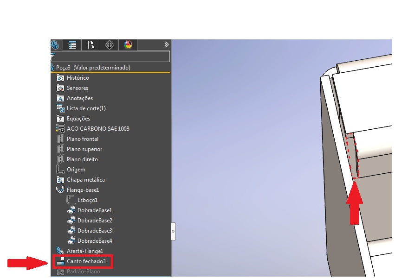Click the Plano frontal plane icon
Viewport: 395px width, 278px height.
[x=60, y=139]
